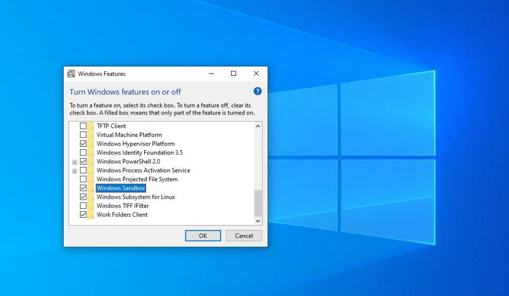This screenshot has width=509, height=296.
Task: Select the Windows Hypervisor Platform label
Action: click(136, 144)
